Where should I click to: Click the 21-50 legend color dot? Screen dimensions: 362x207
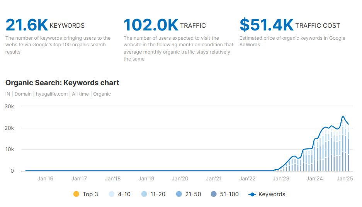coord(179,194)
